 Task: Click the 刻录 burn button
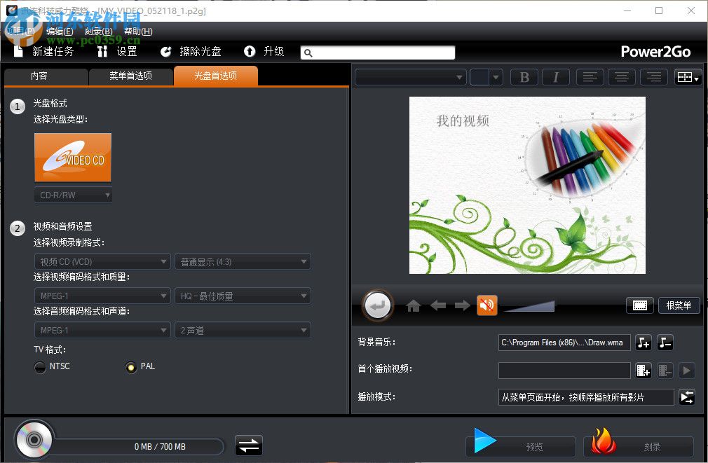tap(639, 446)
